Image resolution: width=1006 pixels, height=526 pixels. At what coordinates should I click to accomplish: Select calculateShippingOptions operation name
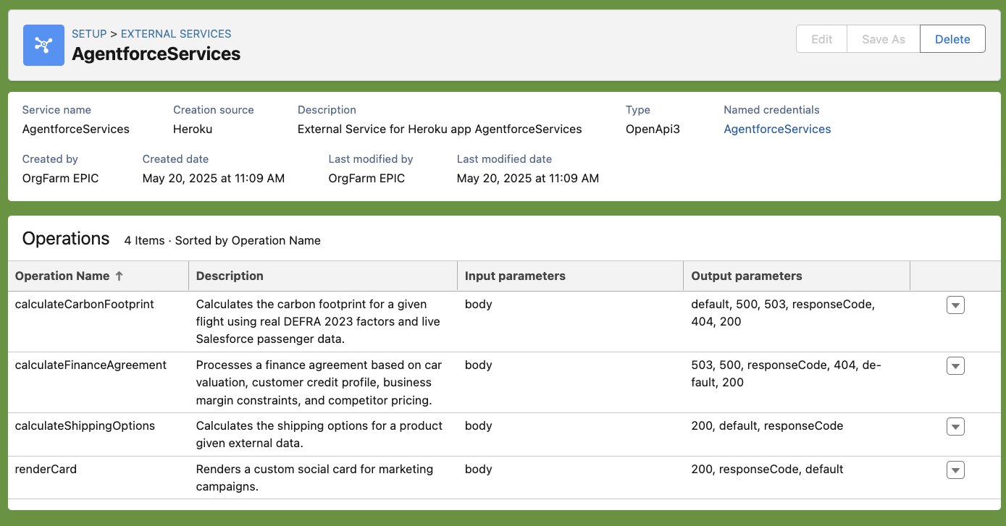coord(85,425)
